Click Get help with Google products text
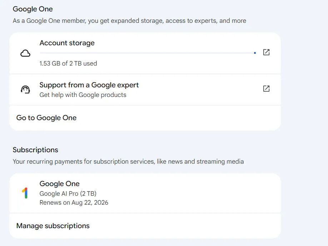Image resolution: width=328 pixels, height=246 pixels. 83,95
